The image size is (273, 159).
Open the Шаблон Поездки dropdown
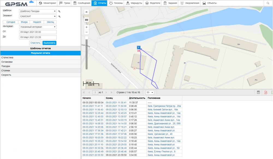click(x=38, y=11)
